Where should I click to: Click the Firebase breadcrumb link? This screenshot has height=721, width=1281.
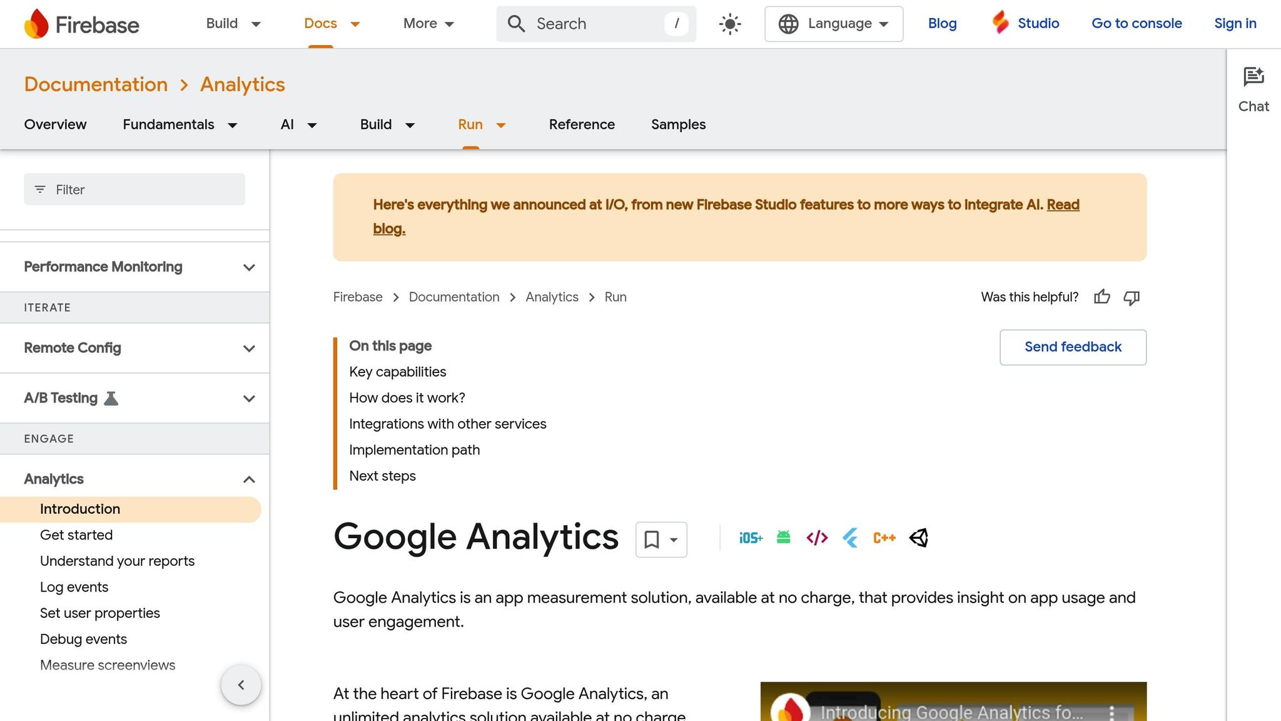pos(357,297)
